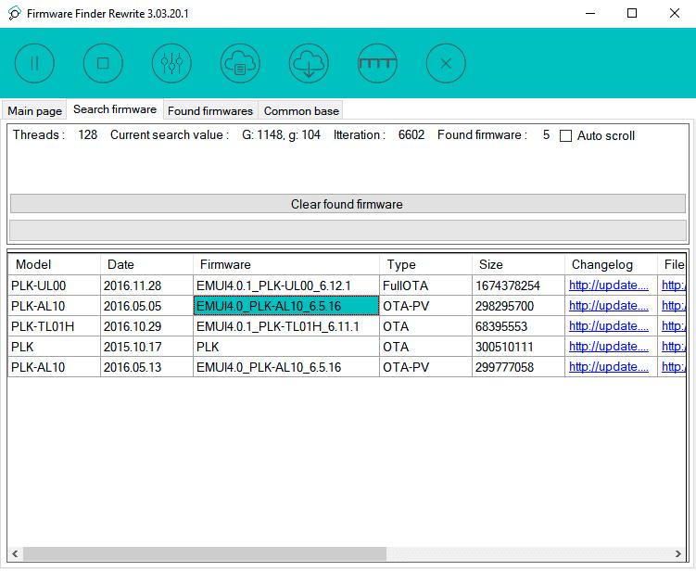This screenshot has height=571, width=696.
Task: Select the FullOTA type cell
Action: tap(426, 285)
